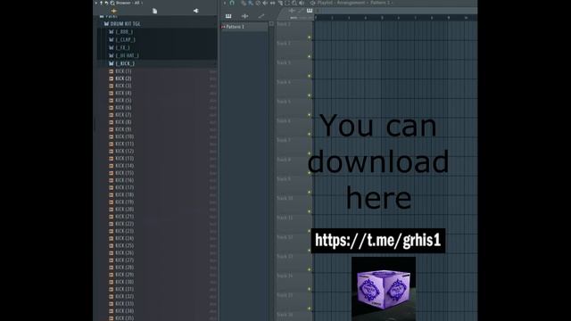
Task: Mute Track 6 with its green LED
Action: (310, 134)
